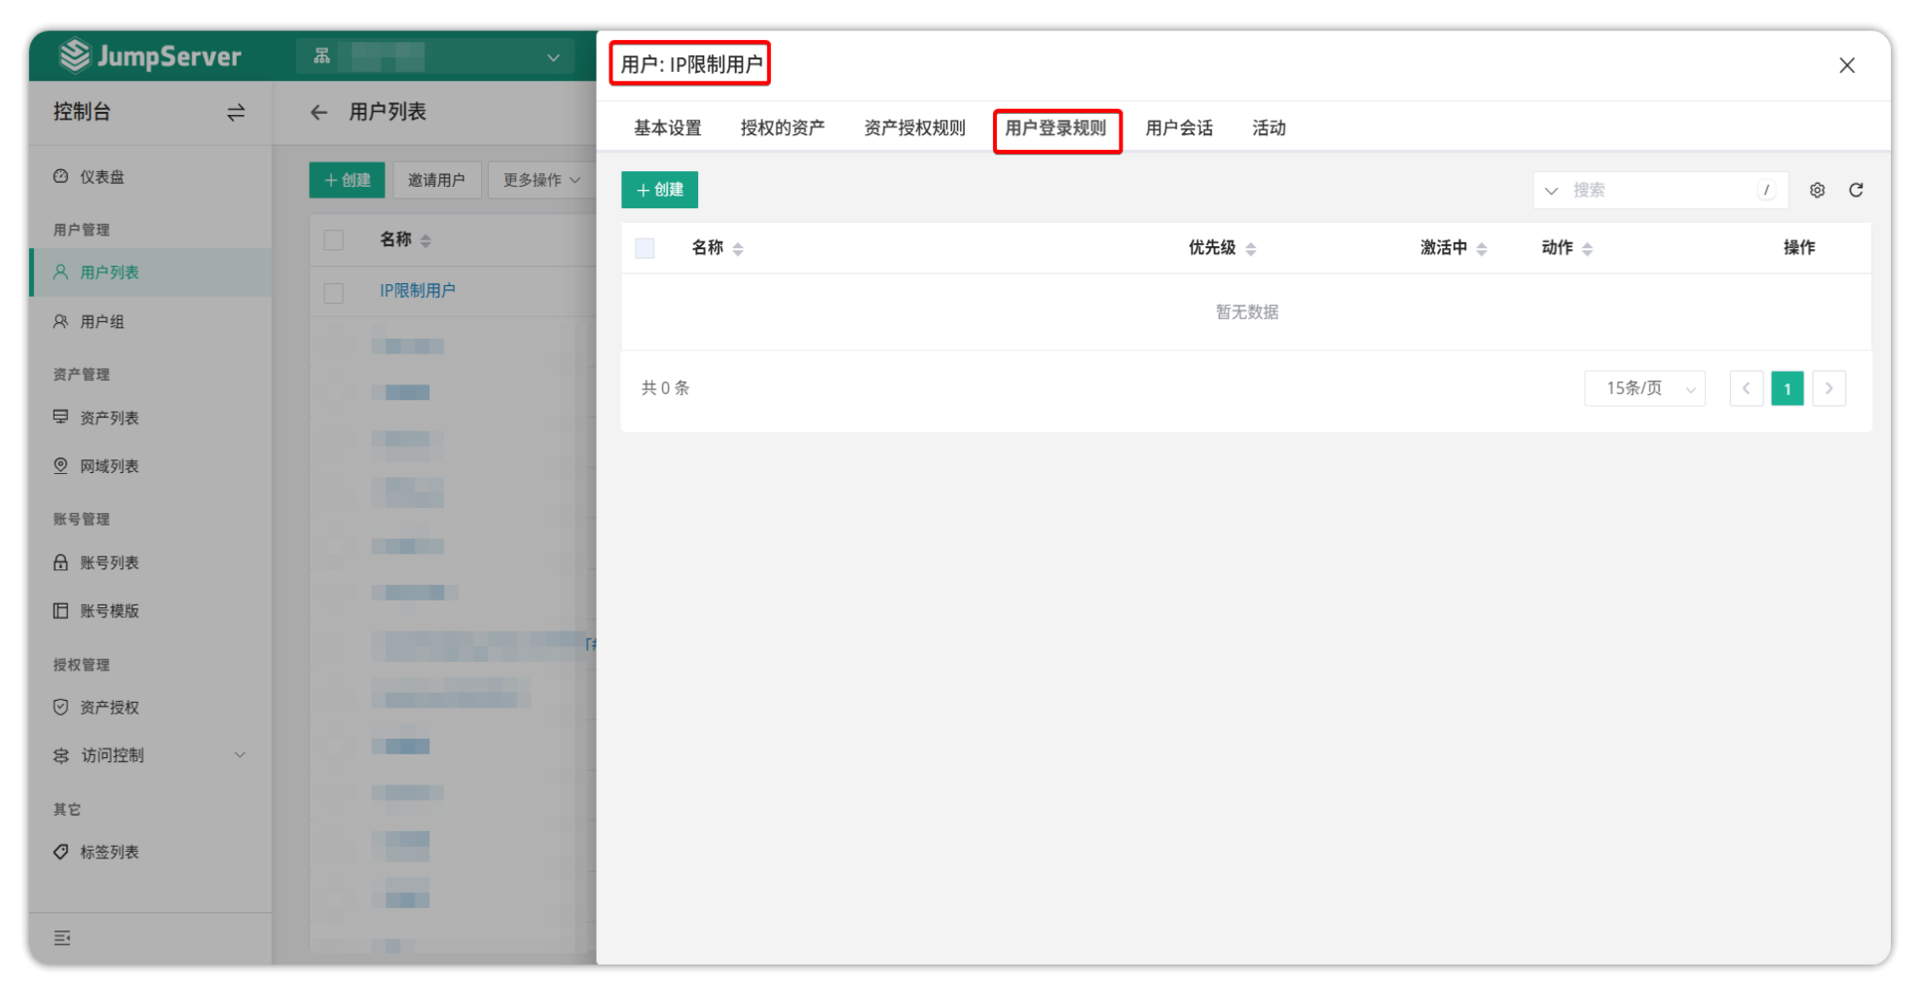Click the table column settings gear icon
The width and height of the screenshot is (1920, 985).
[x=1817, y=190]
